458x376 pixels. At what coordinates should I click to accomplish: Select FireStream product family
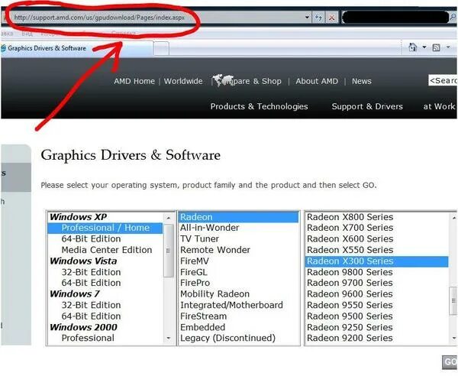[239, 316]
